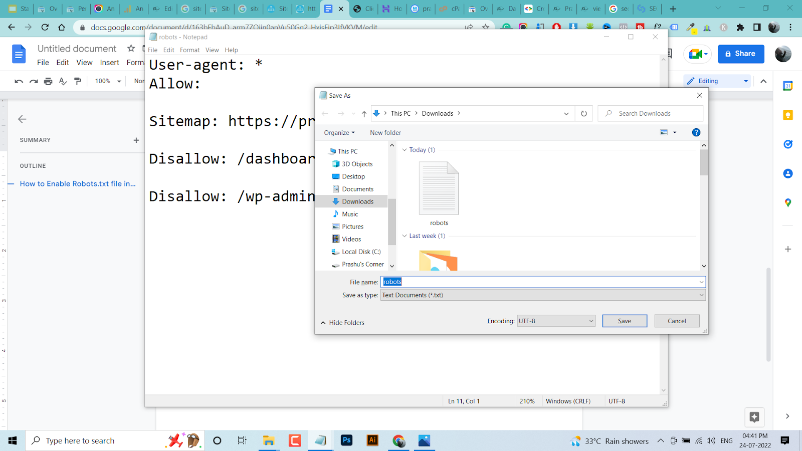Open Google Contacts side panel
This screenshot has width=802, height=451.
click(x=788, y=173)
